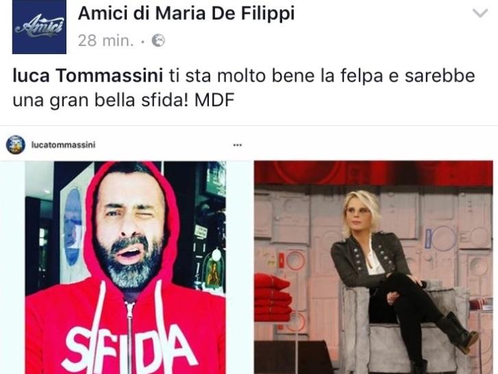Open tagged profile luca Tommassini

pos(88,76)
